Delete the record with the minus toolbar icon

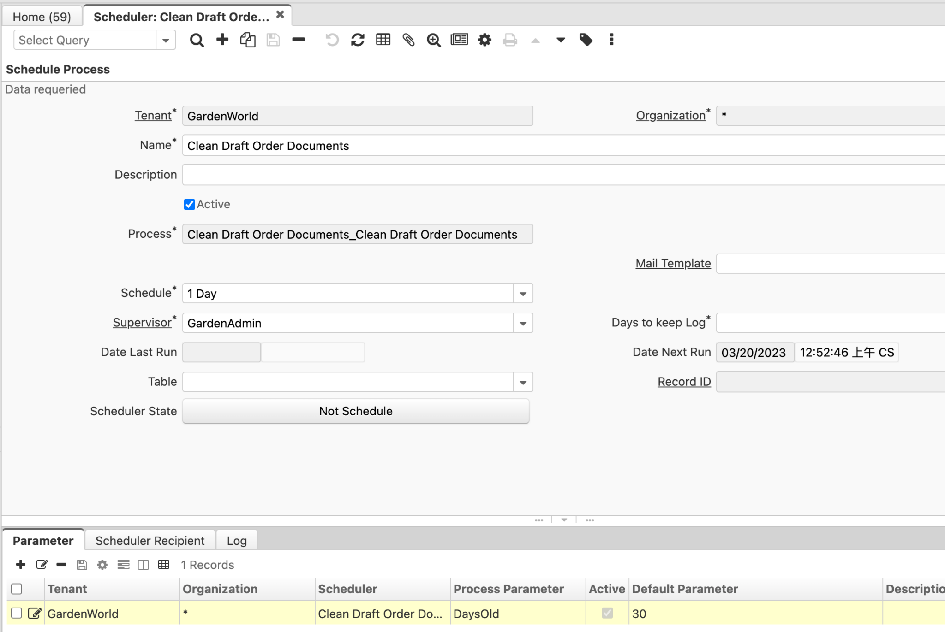click(299, 40)
